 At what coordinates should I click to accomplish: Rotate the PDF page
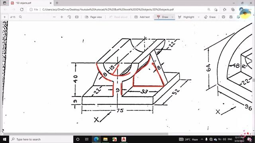pos(69,17)
